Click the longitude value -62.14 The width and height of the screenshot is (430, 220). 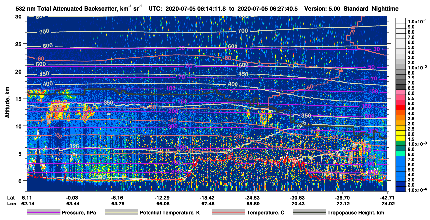point(27,204)
